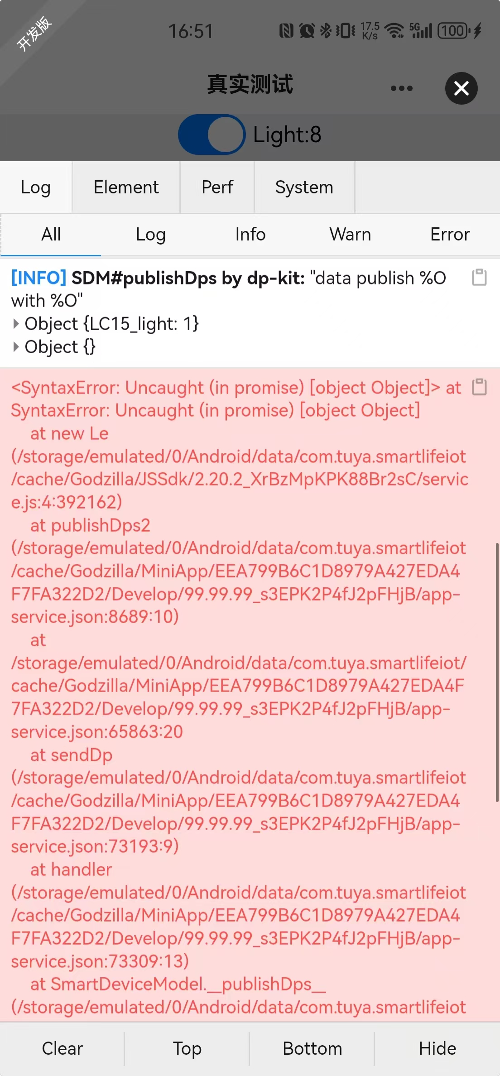Hide the vConsole panel
Image resolution: width=500 pixels, height=1076 pixels.
click(x=437, y=1048)
